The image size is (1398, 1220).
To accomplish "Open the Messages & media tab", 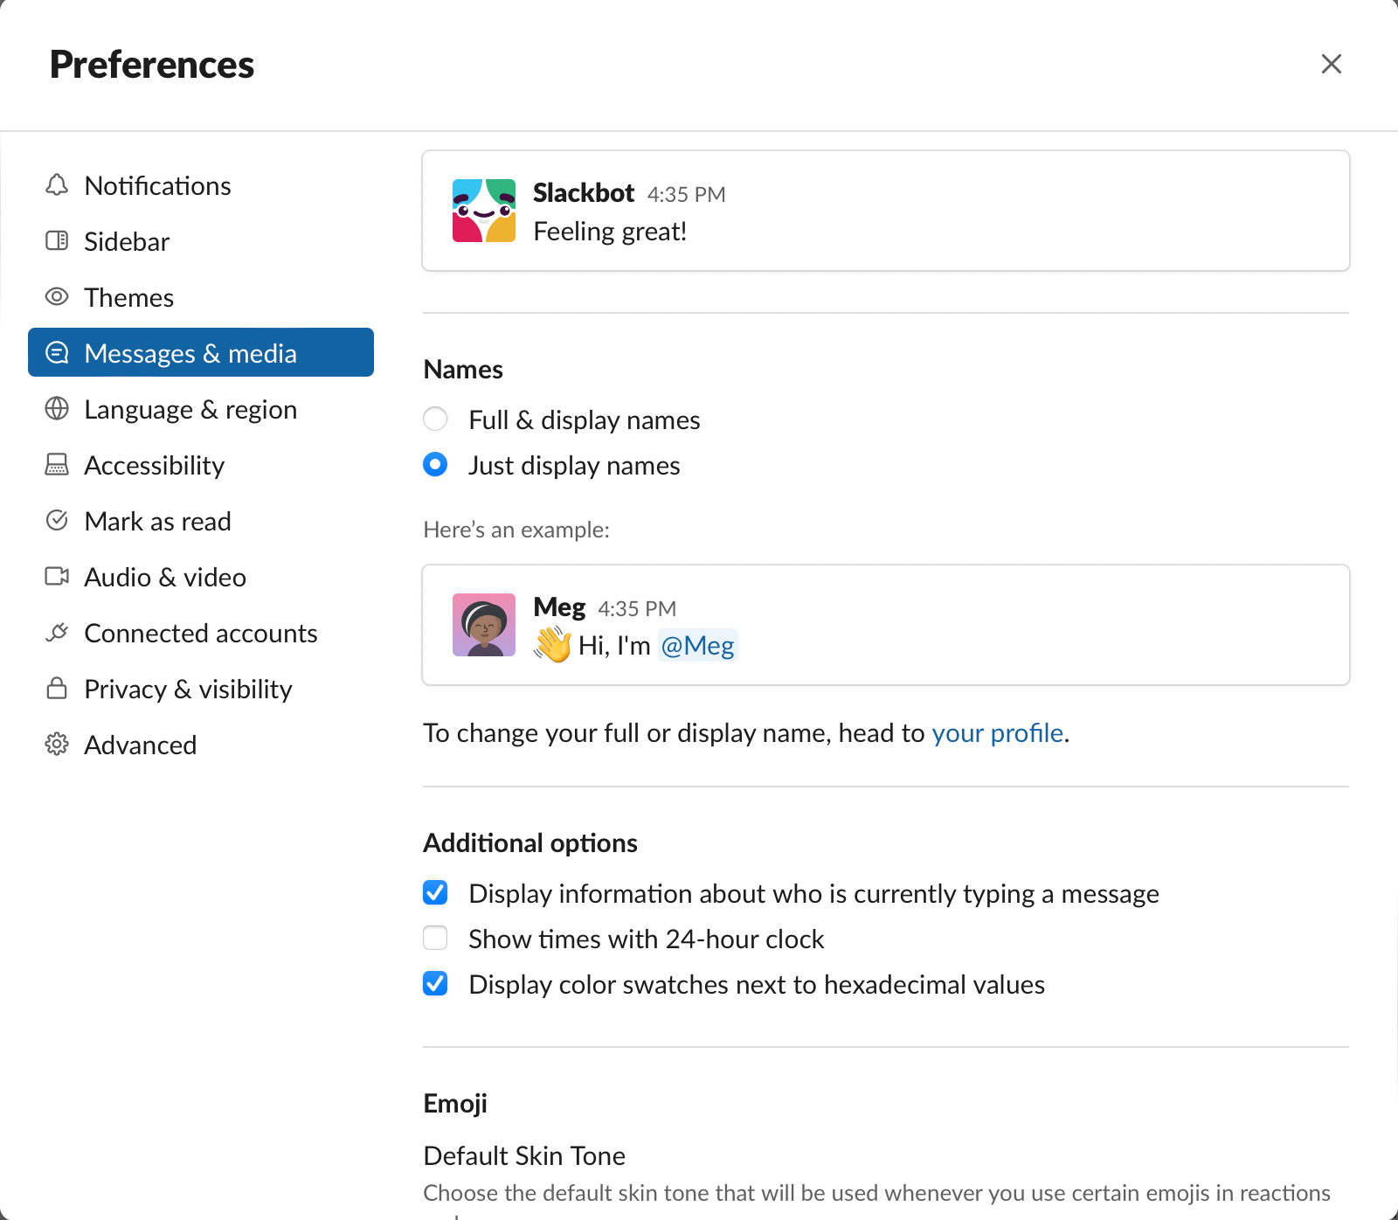I will (x=201, y=353).
